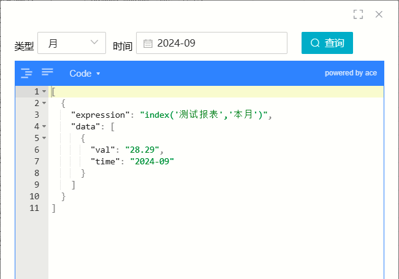Collapse the data array fold at line 4
The width and height of the screenshot is (399, 279).
pos(44,126)
